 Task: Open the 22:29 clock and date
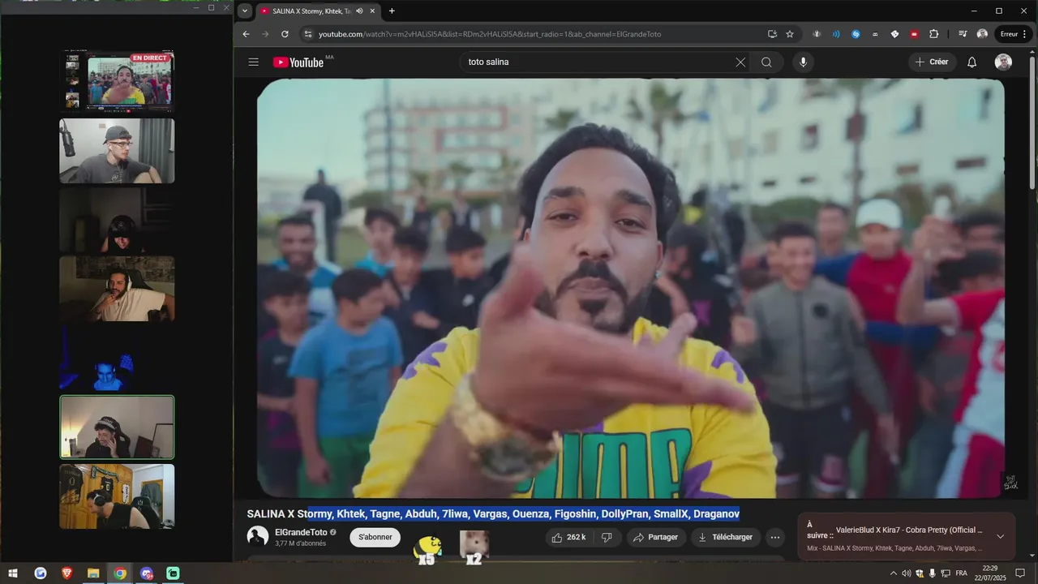(x=989, y=573)
